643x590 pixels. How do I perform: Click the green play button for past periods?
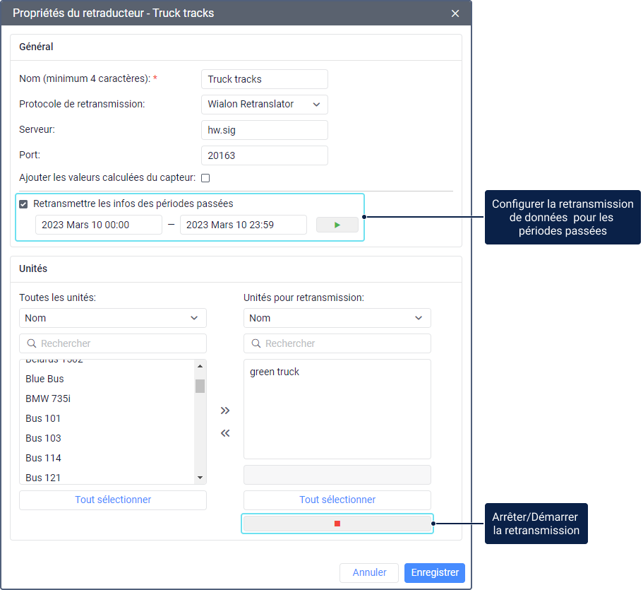(337, 225)
